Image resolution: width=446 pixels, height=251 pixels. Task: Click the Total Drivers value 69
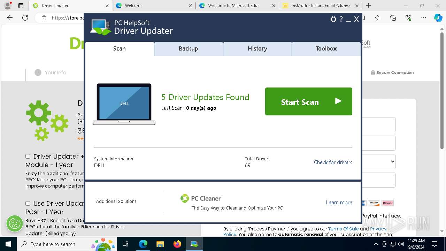pos(248,166)
